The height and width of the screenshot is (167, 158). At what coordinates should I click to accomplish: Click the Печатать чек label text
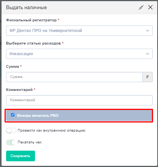(30, 142)
